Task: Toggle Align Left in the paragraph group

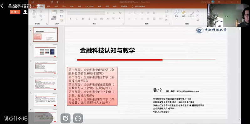Action: coord(129,19)
